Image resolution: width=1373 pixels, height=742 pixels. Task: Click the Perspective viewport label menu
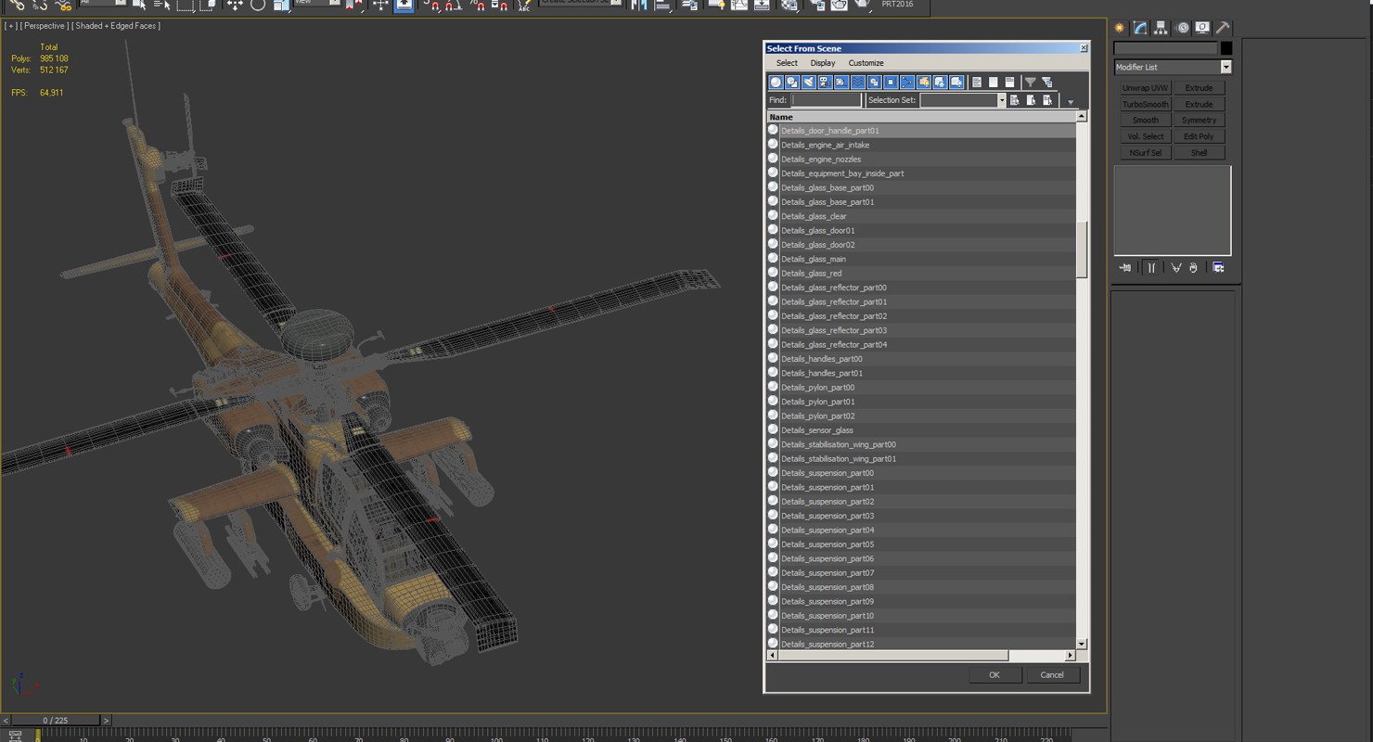[x=45, y=26]
